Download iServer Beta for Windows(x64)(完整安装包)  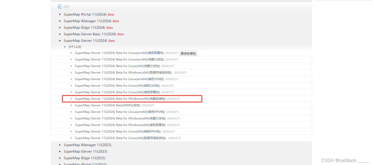(x=120, y=99)
